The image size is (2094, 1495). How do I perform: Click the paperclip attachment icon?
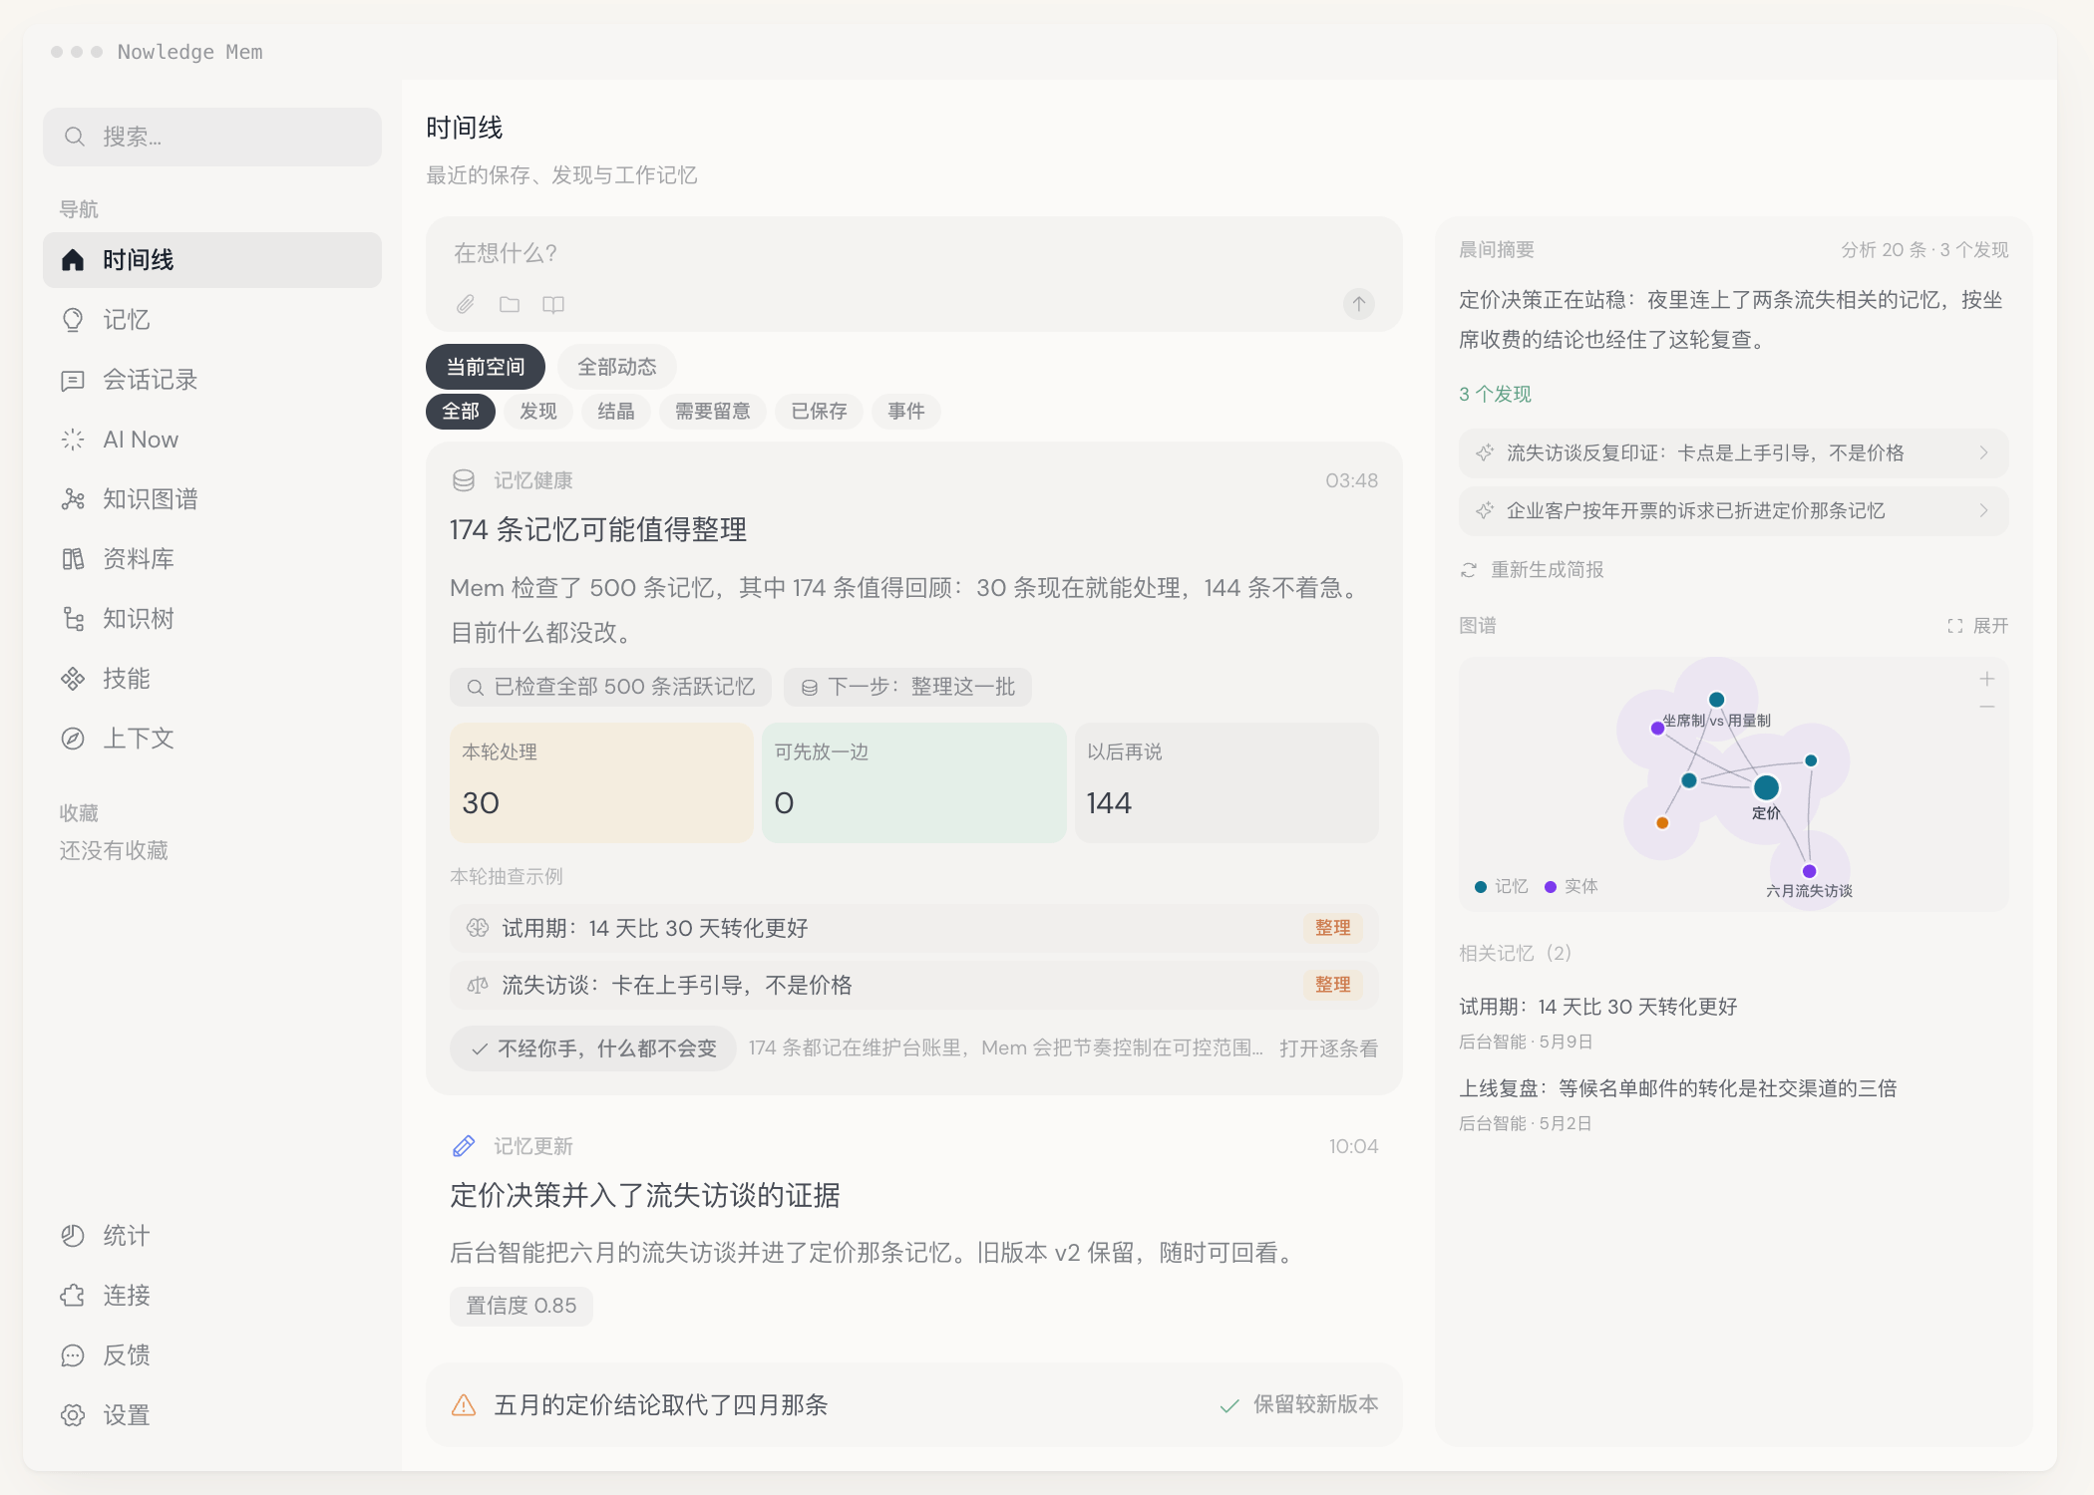[x=466, y=304]
